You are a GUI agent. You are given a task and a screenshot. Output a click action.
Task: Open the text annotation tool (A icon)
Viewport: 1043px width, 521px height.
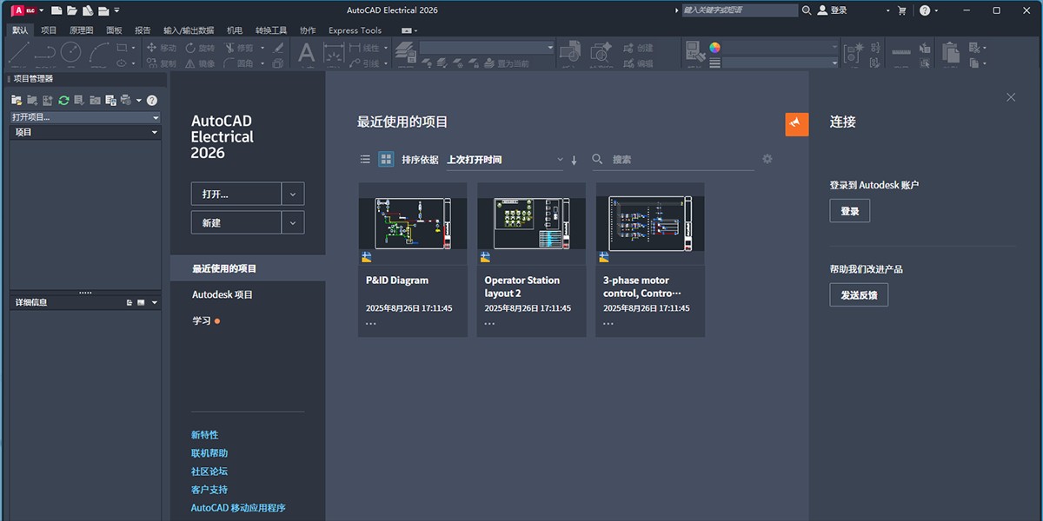[x=304, y=54]
